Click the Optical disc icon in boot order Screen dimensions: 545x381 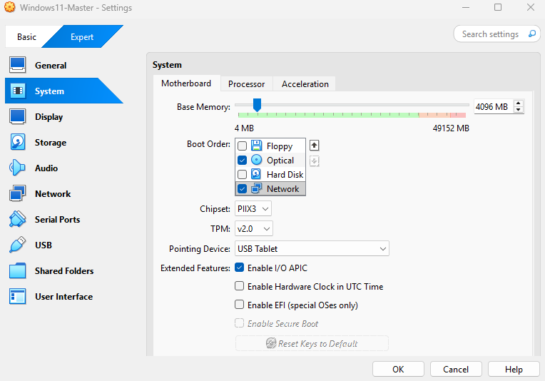[257, 160]
